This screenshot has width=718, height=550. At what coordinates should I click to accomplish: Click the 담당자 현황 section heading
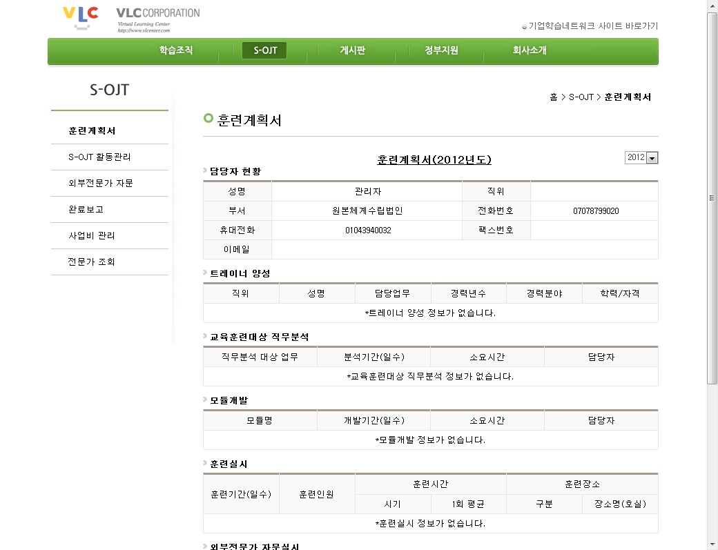235,171
